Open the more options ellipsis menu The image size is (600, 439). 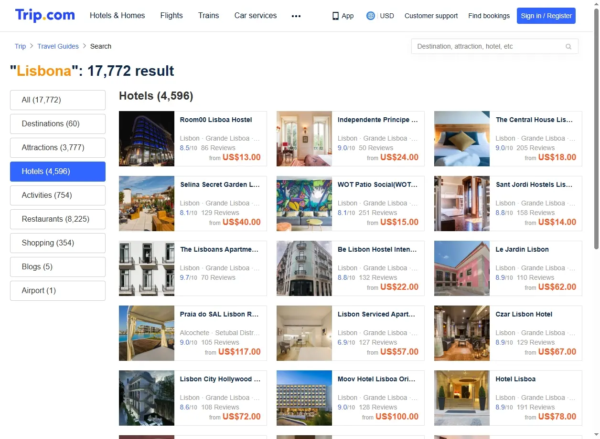296,16
